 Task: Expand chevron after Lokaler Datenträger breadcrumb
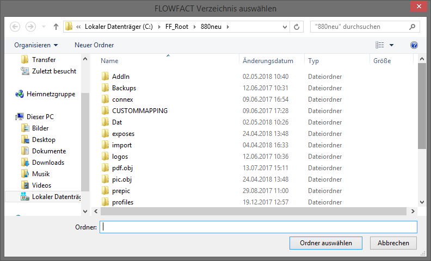pyautogui.click(x=159, y=27)
